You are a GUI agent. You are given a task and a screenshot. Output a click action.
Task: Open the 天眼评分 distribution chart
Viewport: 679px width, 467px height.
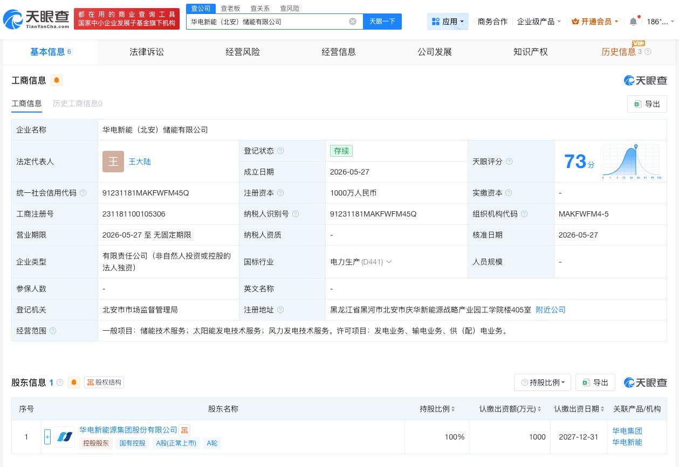coord(632,162)
